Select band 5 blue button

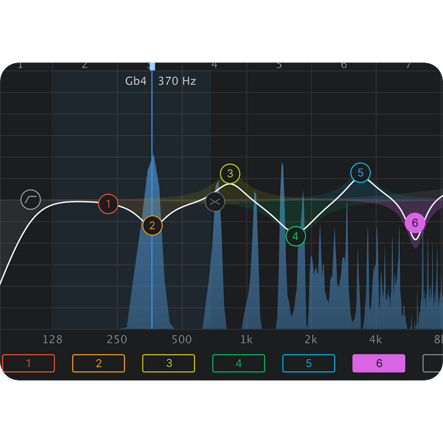tap(309, 363)
